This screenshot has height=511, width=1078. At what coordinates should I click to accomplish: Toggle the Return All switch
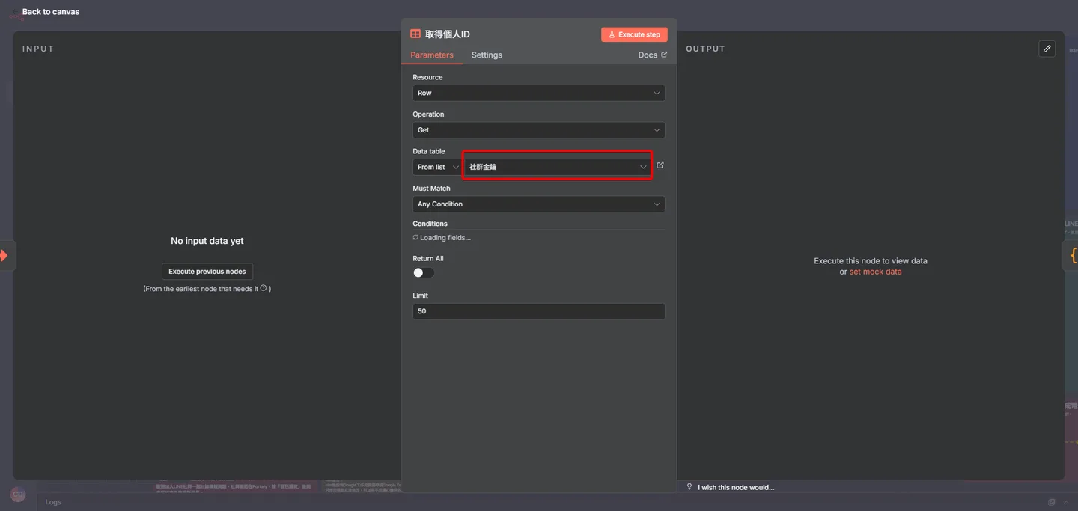[x=424, y=272]
